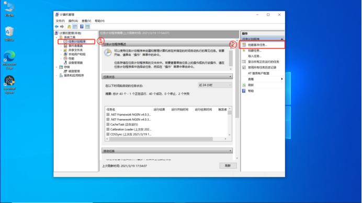The image size is (362, 203).
Task: Click the up-one-level folder toolbar icon
Action: coord(69,27)
